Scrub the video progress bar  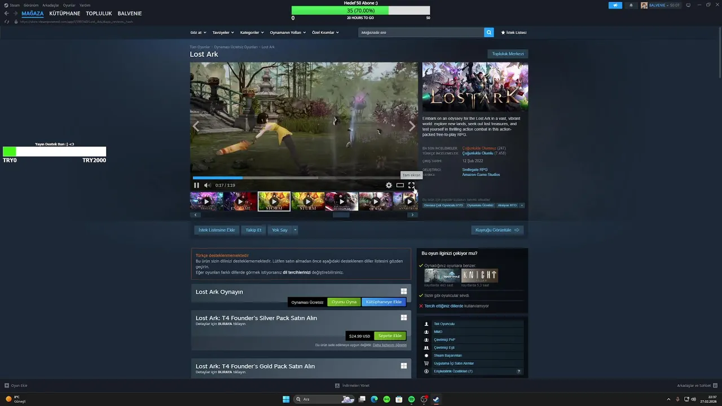point(304,178)
